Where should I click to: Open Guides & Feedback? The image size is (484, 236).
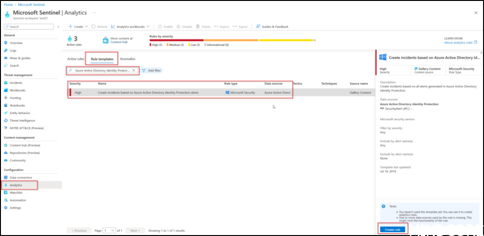tap(272, 27)
